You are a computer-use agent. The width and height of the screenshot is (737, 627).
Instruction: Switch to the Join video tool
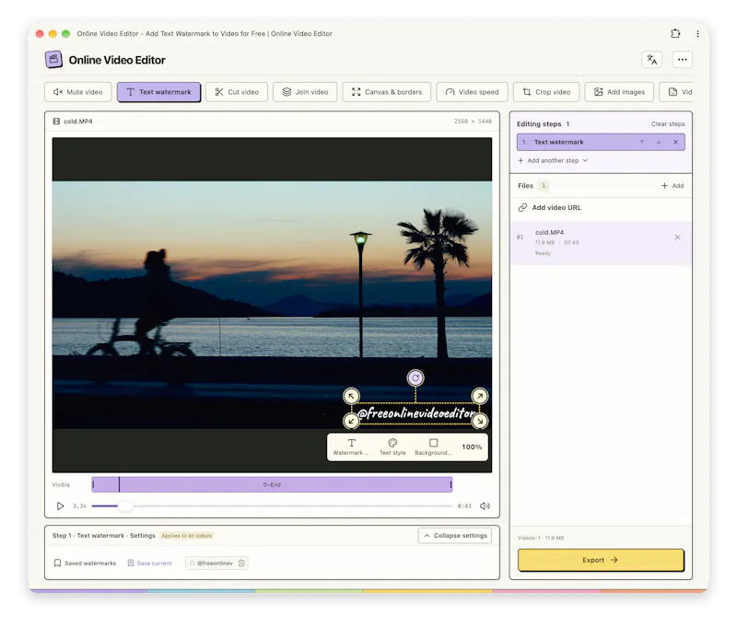pyautogui.click(x=305, y=92)
